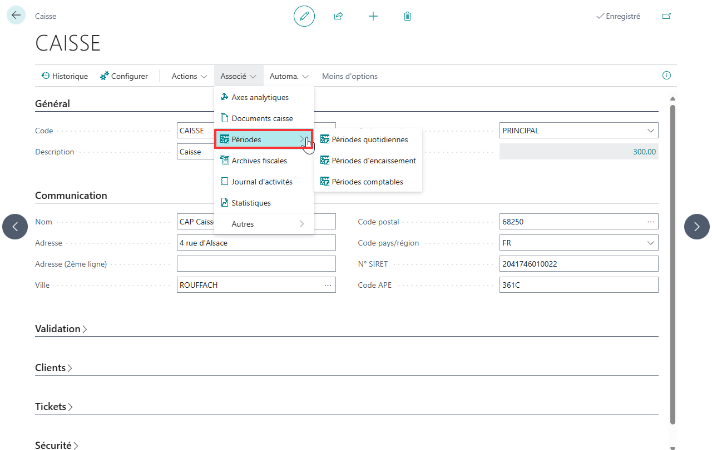Open the Actions menu
Screen dimensions: 712x450
(x=189, y=76)
